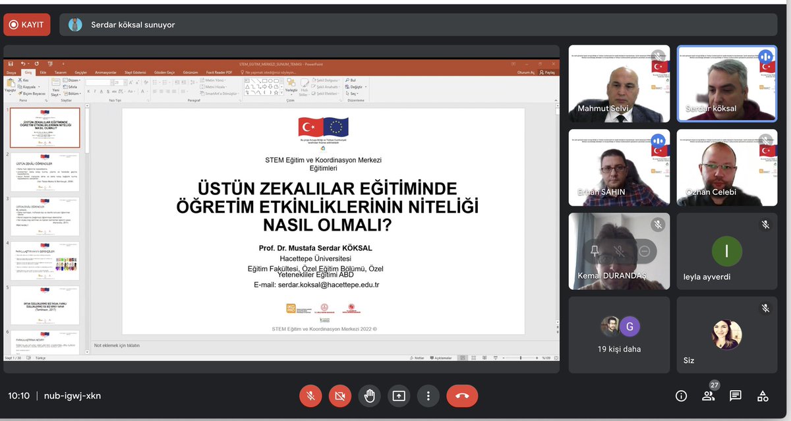Raise hand using the hand icon

pos(369,395)
